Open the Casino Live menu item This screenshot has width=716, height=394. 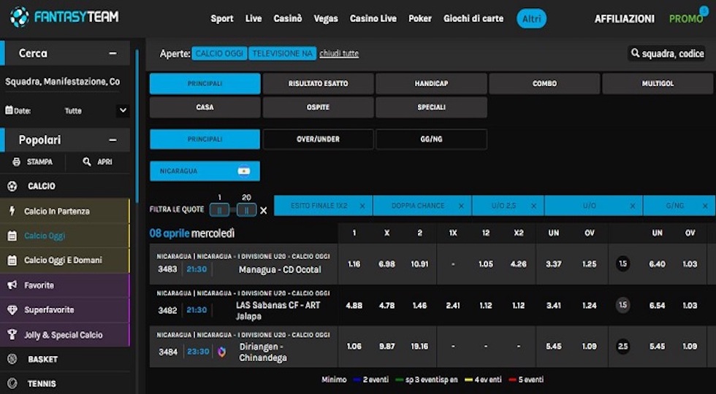tap(373, 18)
